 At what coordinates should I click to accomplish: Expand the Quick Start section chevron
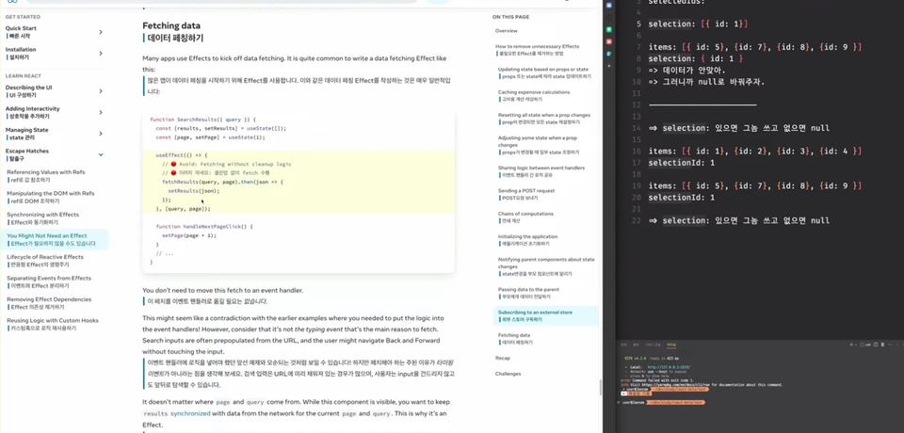pos(101,32)
